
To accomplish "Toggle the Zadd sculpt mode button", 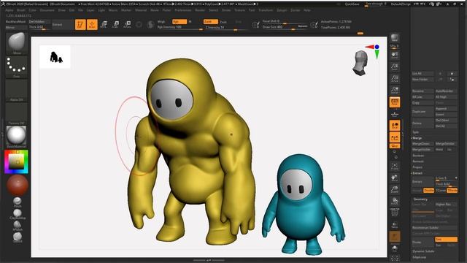I will point(211,22).
